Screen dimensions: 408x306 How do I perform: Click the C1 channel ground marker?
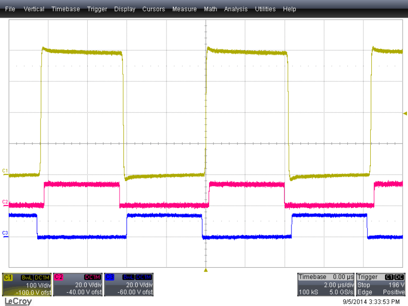tap(5, 170)
